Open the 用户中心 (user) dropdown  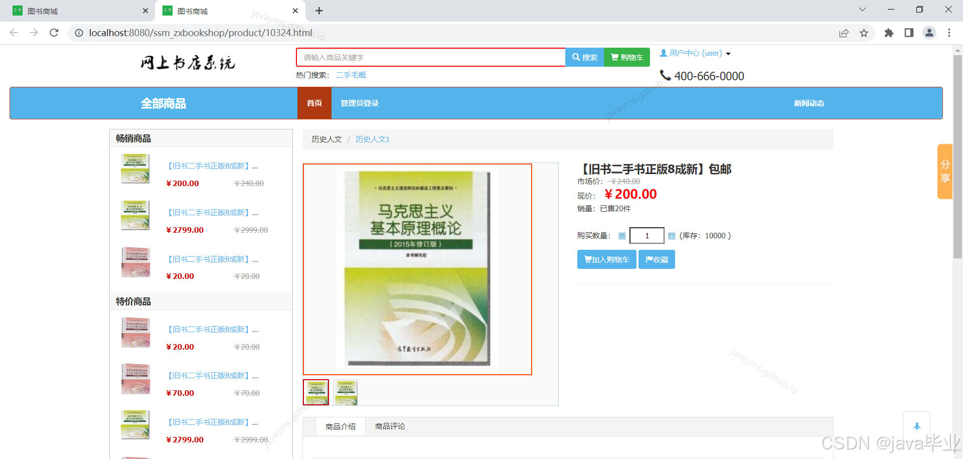[695, 53]
